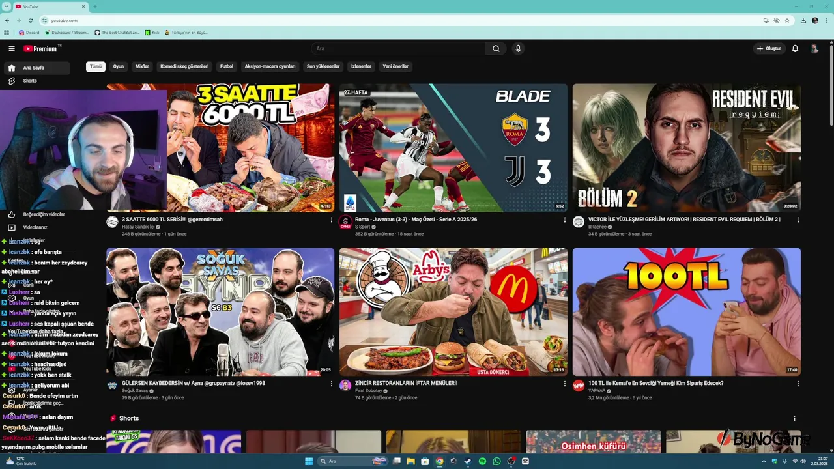The image size is (834, 469).
Task: Open Chrome's three-dot browser menu
Action: click(826, 21)
